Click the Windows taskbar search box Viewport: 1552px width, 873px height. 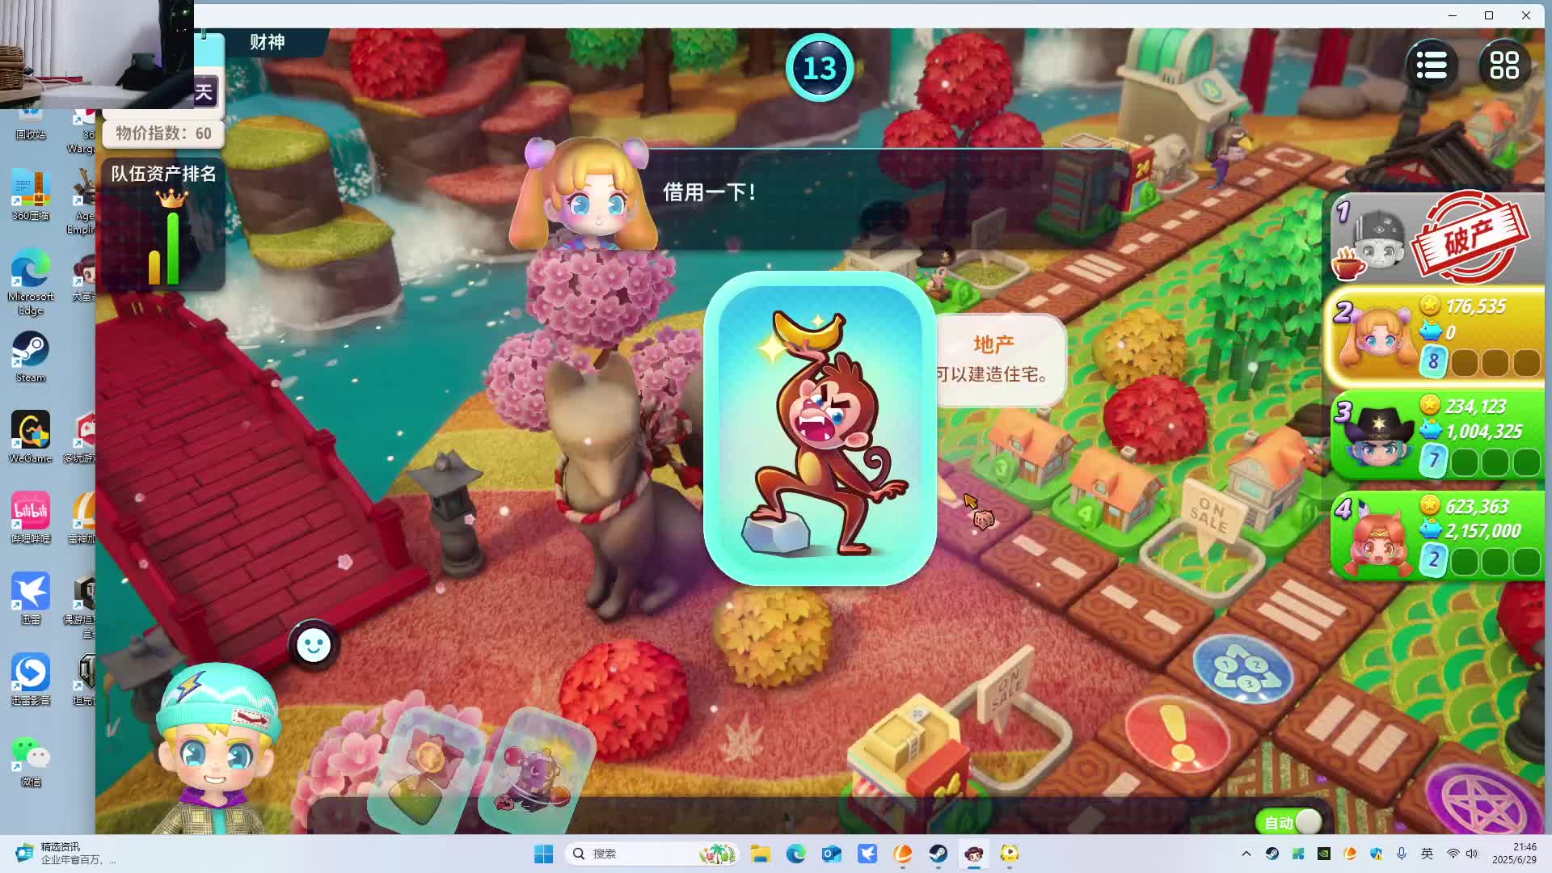coord(639,854)
